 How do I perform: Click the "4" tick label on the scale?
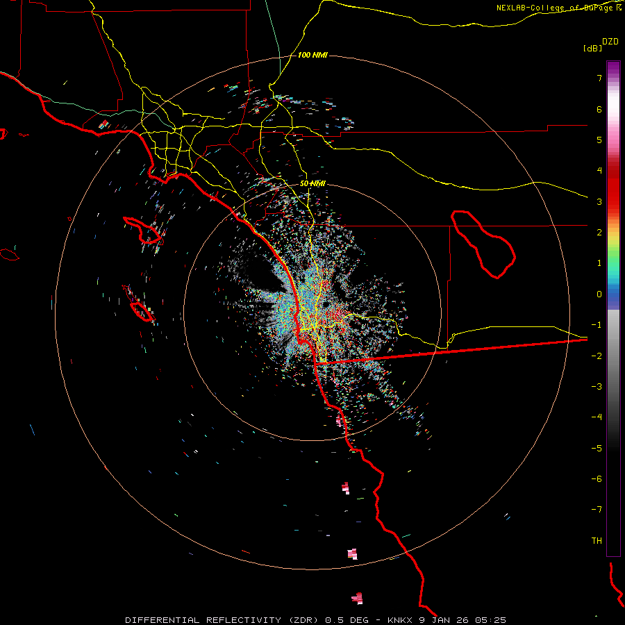pyautogui.click(x=599, y=171)
